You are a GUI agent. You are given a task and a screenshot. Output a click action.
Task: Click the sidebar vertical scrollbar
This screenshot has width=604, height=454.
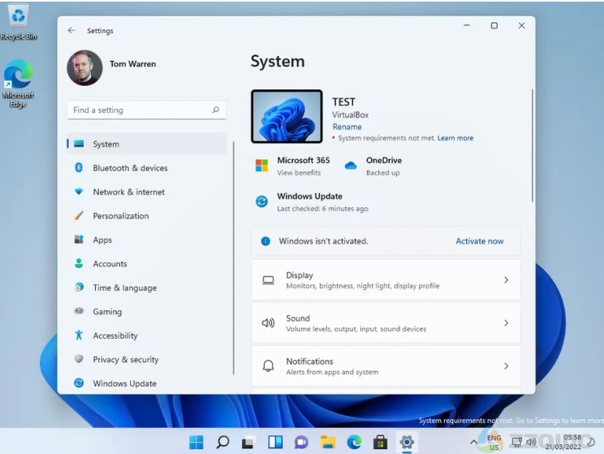(x=234, y=257)
